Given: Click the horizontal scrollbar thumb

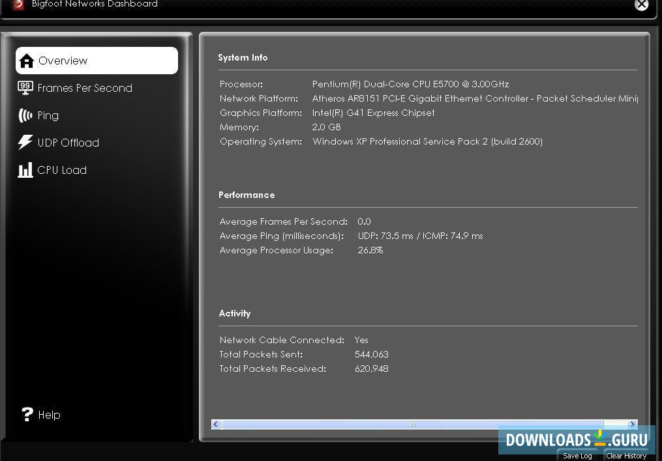Looking at the screenshot, I should coord(412,425).
